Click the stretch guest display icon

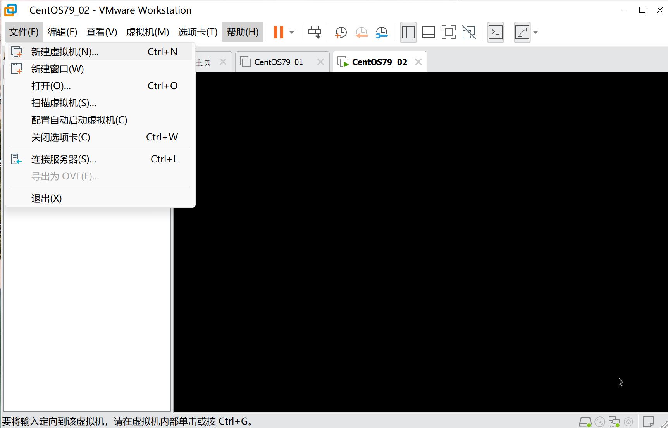[x=522, y=32]
